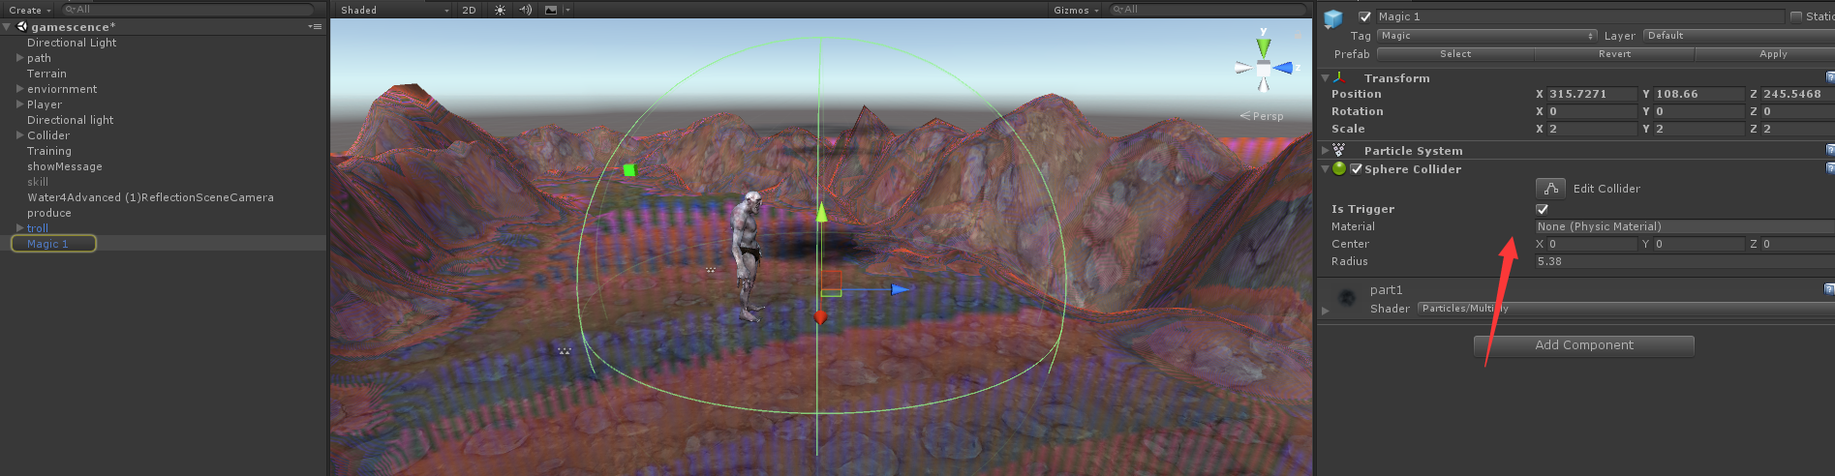Click the Magic 1 name field
Image resolution: width=1835 pixels, height=476 pixels.
click(1579, 16)
